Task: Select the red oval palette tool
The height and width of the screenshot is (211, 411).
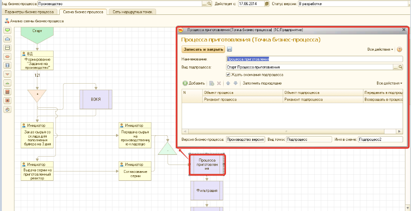Action: point(7,57)
